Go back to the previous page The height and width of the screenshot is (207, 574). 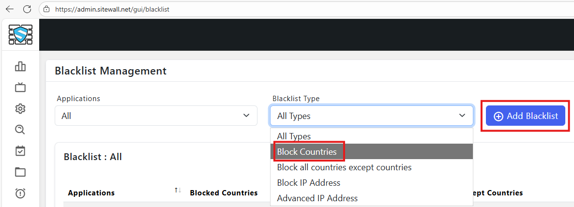[10, 9]
